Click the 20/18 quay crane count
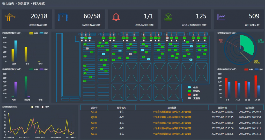Viewport: 265px width, 140px height. pos(39,16)
